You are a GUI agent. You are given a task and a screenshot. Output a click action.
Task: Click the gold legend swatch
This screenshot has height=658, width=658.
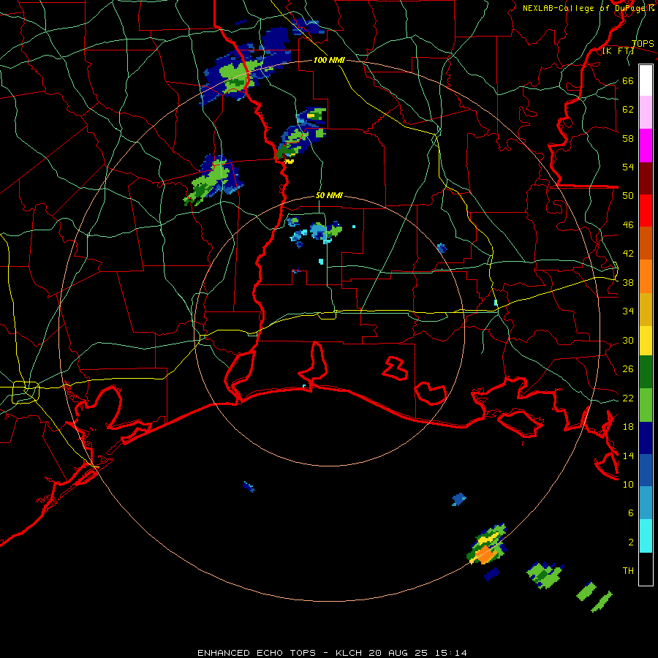click(646, 309)
